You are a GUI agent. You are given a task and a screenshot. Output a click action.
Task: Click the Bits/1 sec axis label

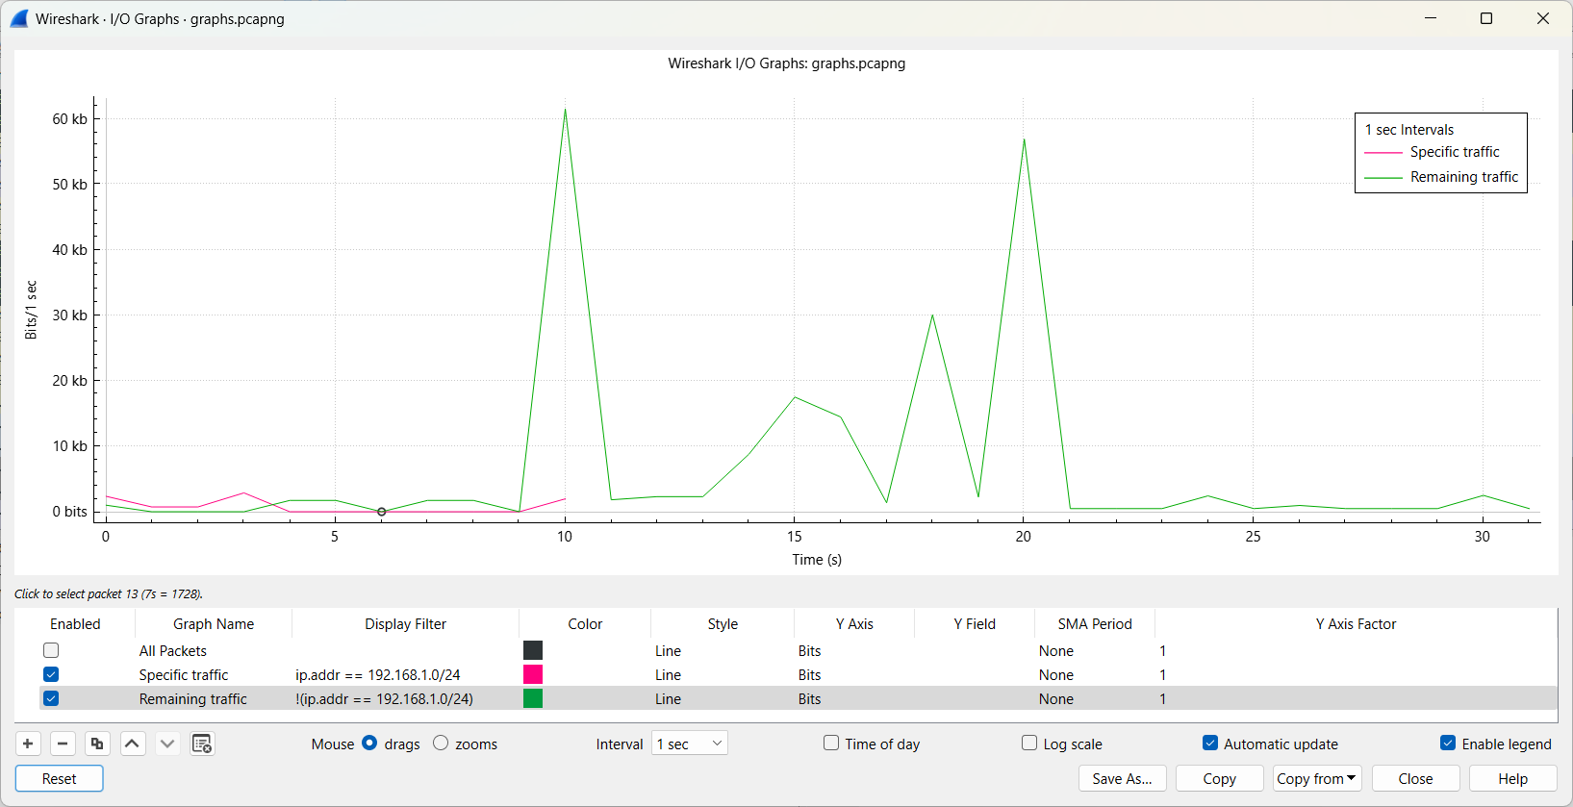click(31, 310)
